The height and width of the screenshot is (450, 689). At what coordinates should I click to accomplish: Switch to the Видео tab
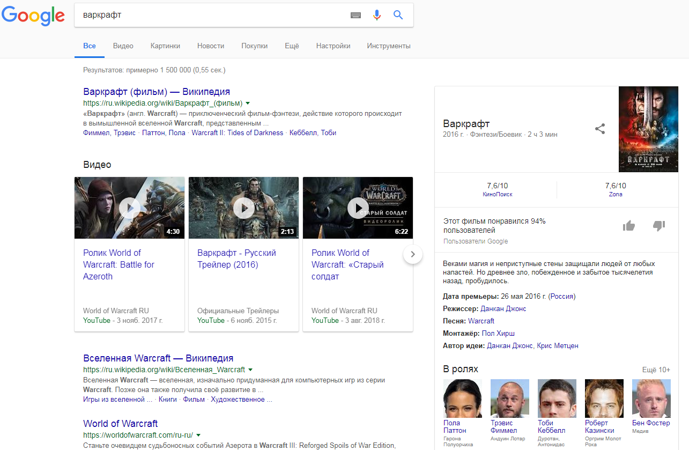pos(123,46)
